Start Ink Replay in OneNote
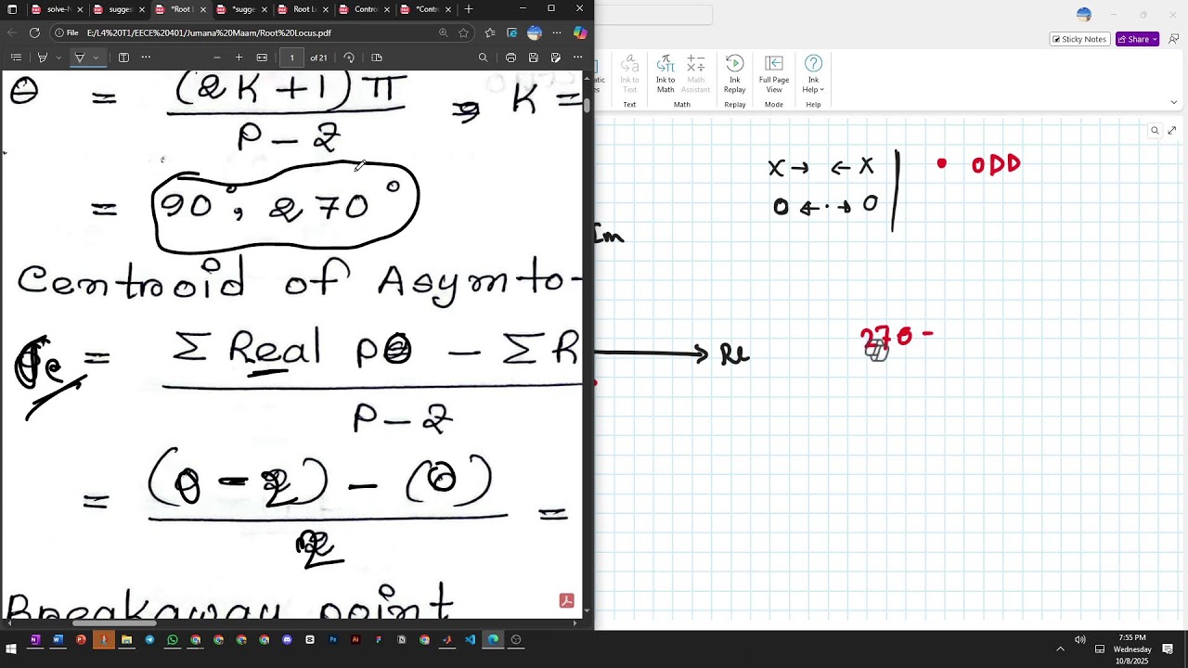The image size is (1188, 668). [734, 73]
